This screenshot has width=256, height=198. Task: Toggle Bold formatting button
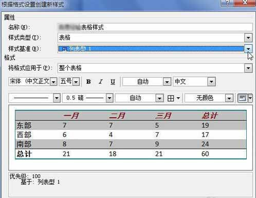pyautogui.click(x=88, y=82)
